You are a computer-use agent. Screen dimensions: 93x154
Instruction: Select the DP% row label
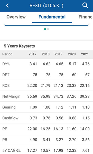[x=6, y=75]
